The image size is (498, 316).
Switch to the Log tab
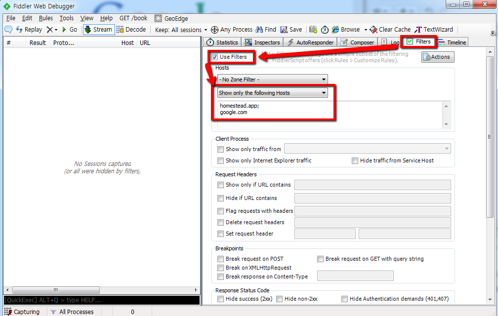point(390,42)
